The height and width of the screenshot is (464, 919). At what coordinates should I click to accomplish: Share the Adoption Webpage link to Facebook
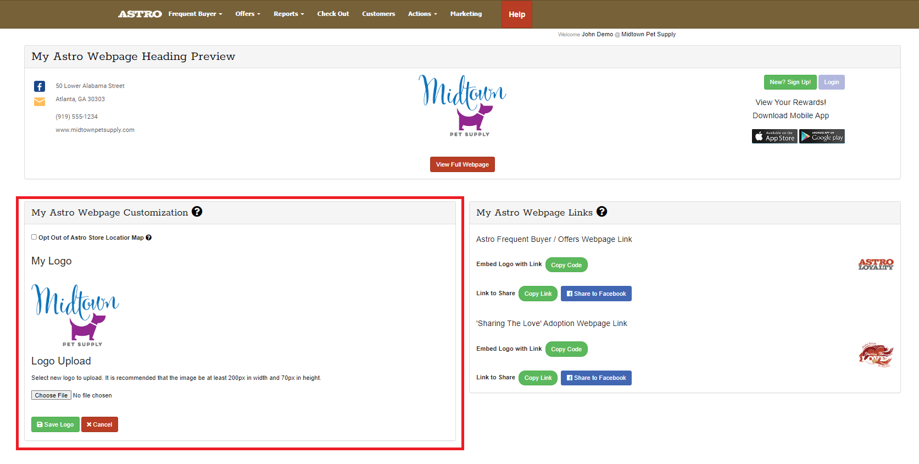(596, 378)
